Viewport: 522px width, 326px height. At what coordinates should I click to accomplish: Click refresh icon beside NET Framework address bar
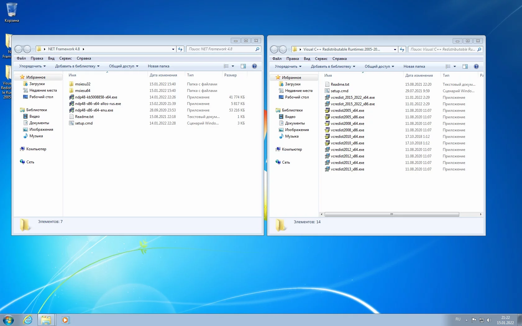tap(180, 49)
